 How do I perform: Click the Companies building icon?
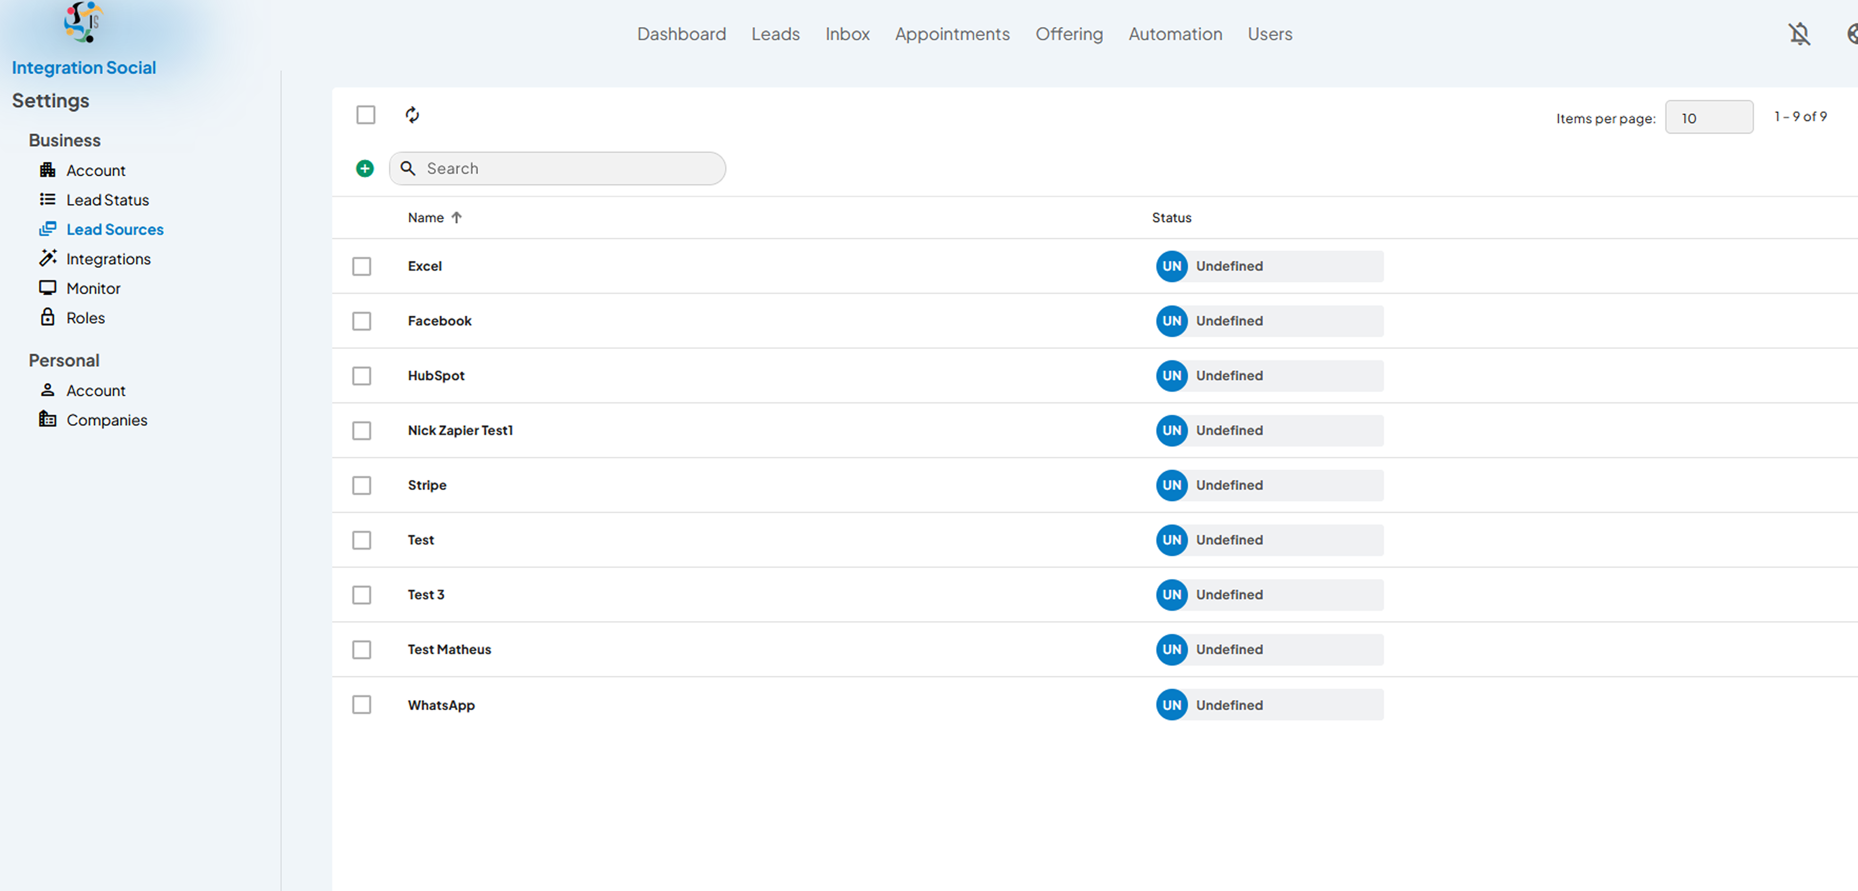click(x=47, y=419)
